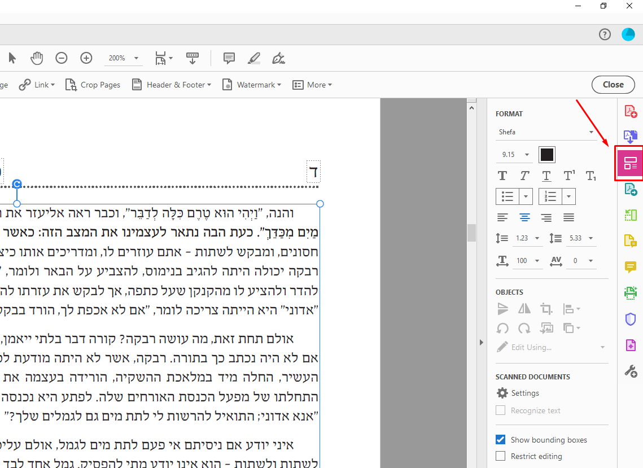Open the Help question mark icon
Viewport: 643px width, 468px height.
[605, 34]
